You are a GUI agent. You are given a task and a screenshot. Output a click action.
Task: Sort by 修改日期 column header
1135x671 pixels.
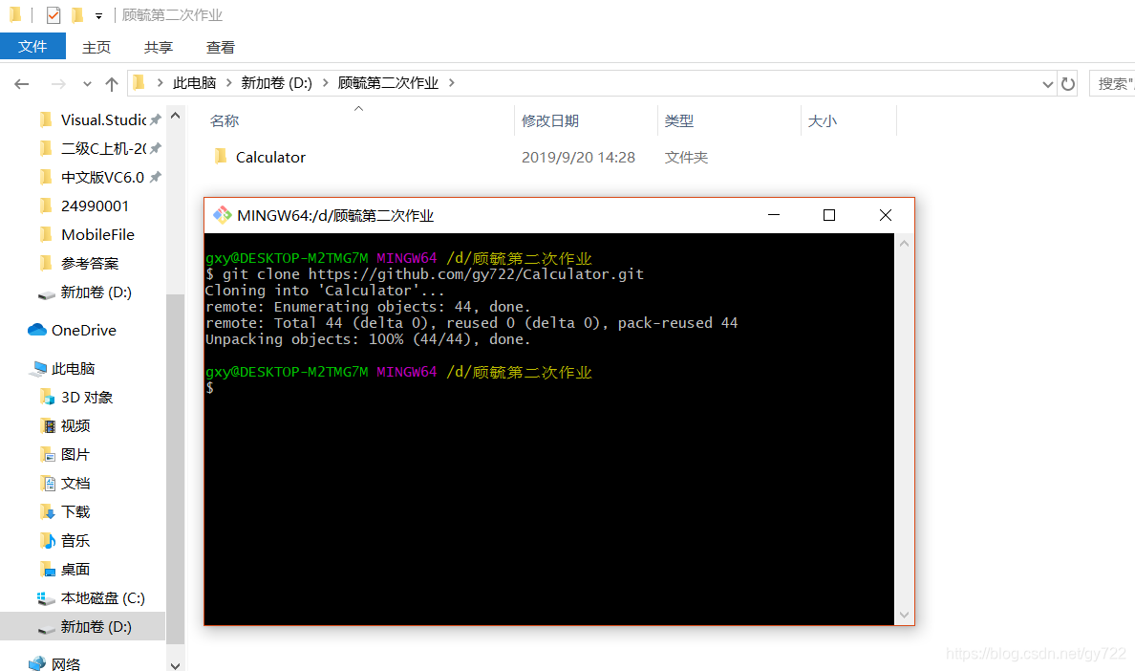point(550,120)
